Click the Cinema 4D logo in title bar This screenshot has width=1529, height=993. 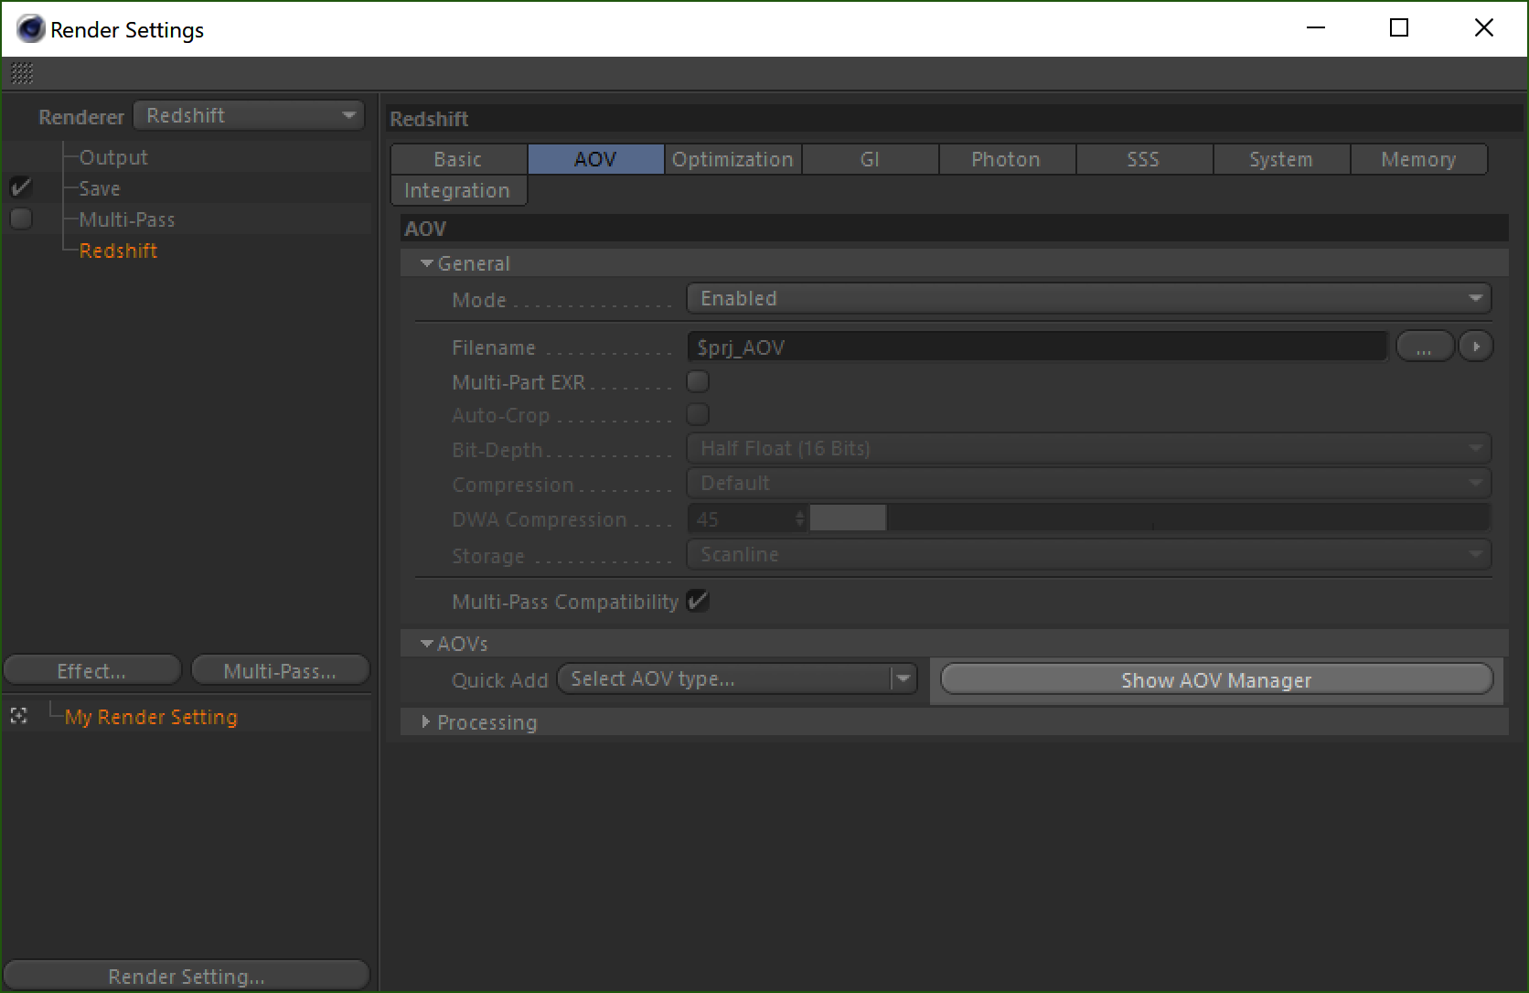pyautogui.click(x=30, y=29)
